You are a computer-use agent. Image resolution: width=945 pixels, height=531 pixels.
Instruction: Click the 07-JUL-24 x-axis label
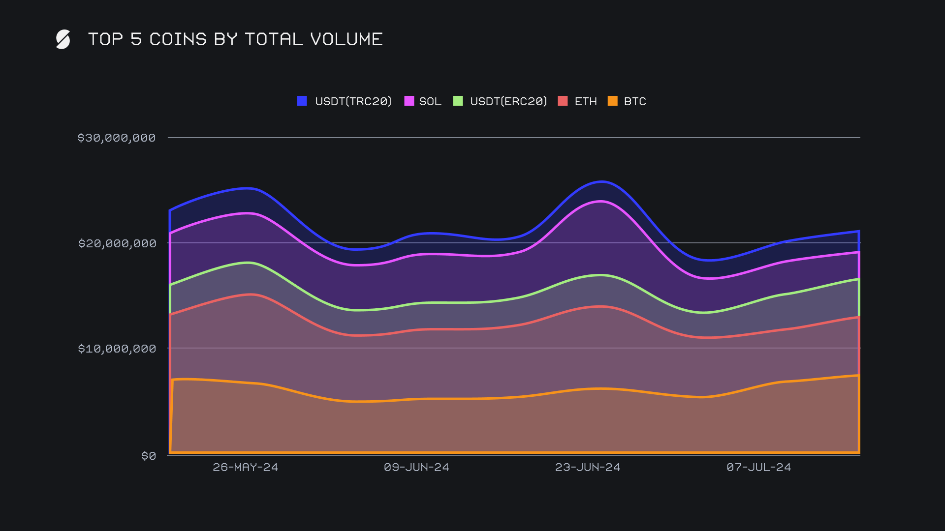tap(758, 467)
